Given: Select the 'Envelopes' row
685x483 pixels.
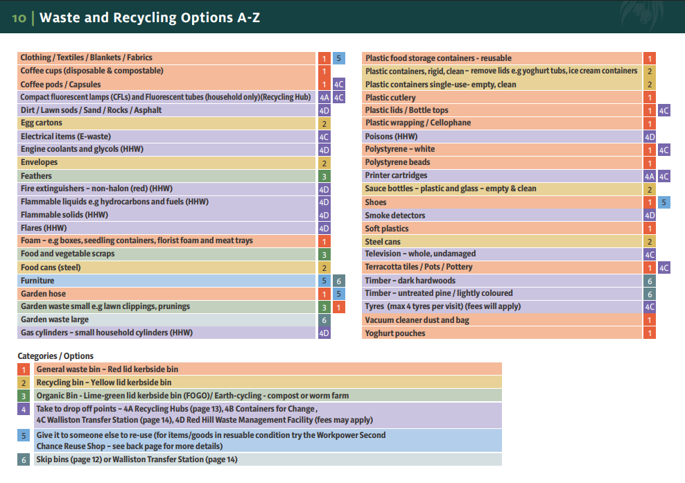Looking at the screenshot, I should click(166, 162).
